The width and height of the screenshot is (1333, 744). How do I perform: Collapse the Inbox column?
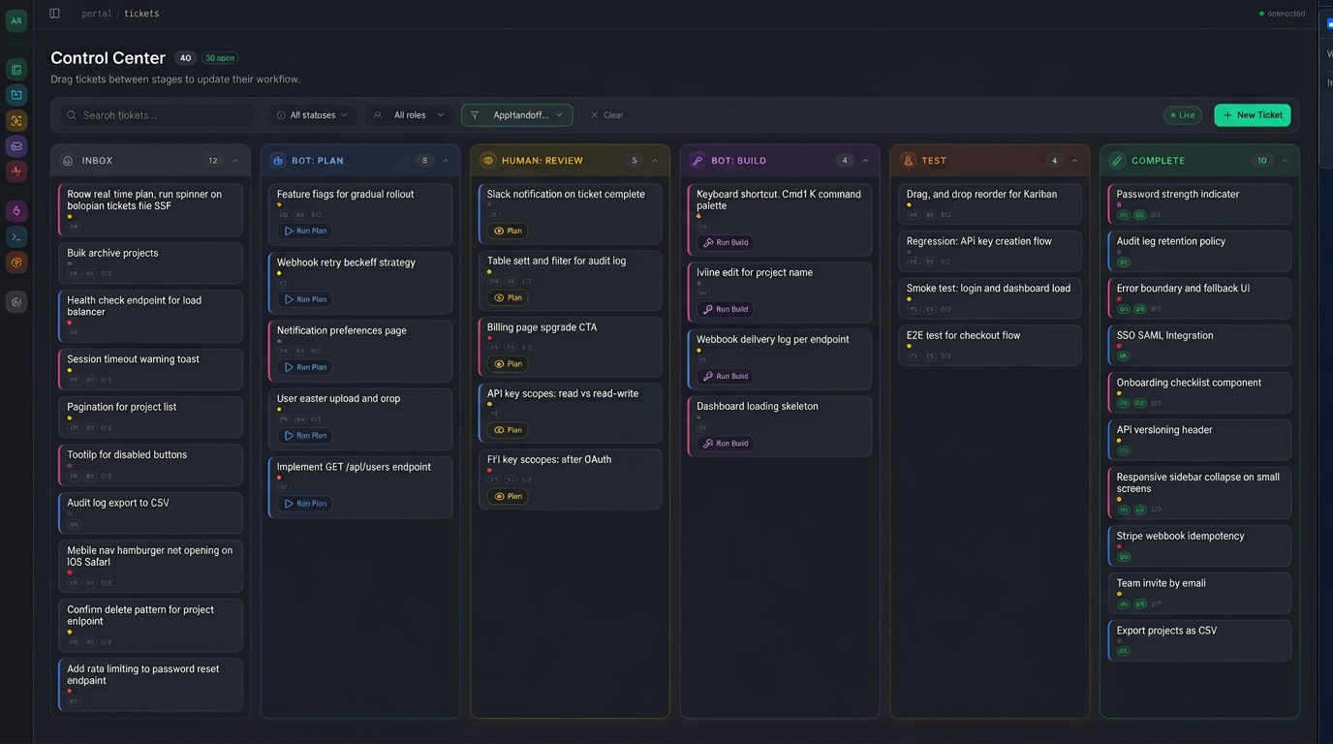pyautogui.click(x=235, y=161)
